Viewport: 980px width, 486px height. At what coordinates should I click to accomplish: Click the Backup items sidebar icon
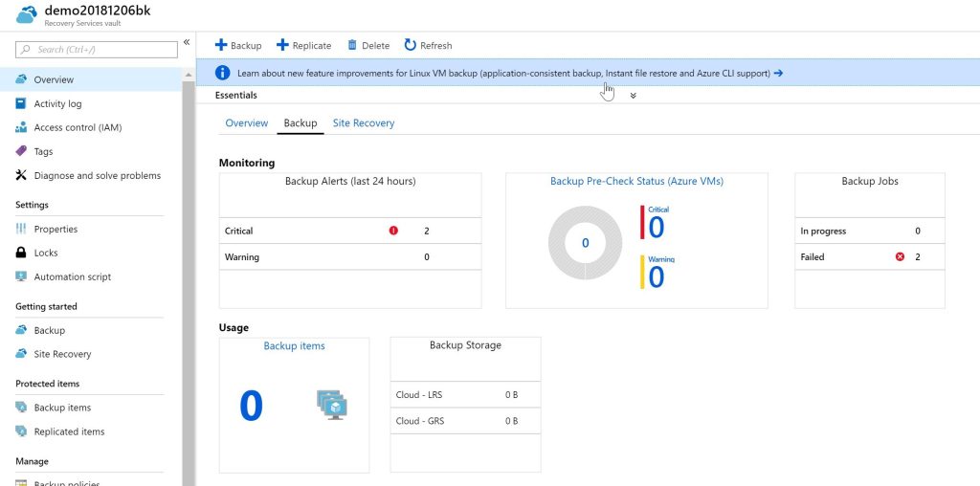pyautogui.click(x=21, y=408)
